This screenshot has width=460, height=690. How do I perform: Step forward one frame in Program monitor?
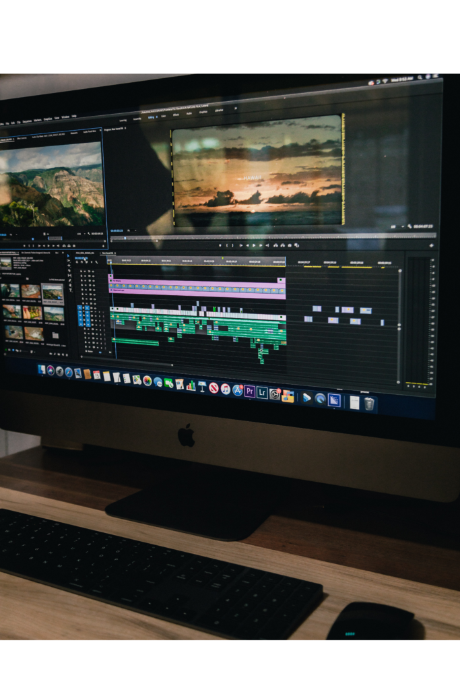[261, 245]
